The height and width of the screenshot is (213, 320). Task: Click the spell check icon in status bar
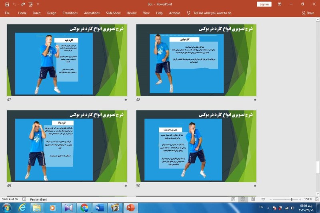coord(24,199)
